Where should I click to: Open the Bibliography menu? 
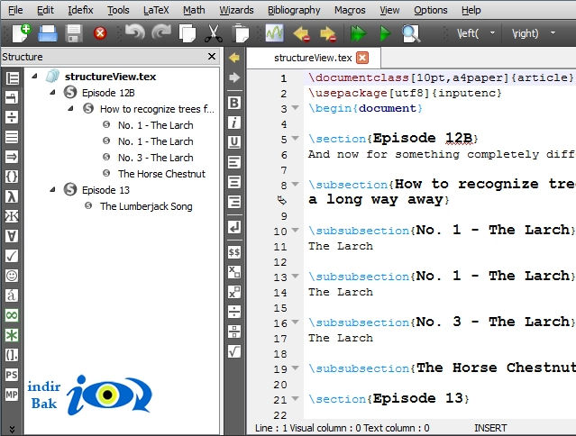294,10
